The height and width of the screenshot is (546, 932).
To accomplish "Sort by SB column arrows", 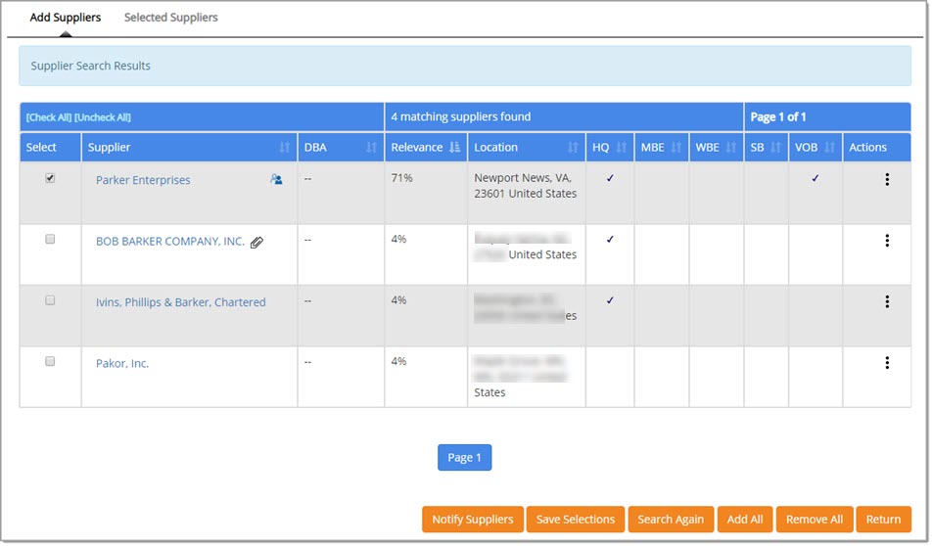I will [x=775, y=148].
